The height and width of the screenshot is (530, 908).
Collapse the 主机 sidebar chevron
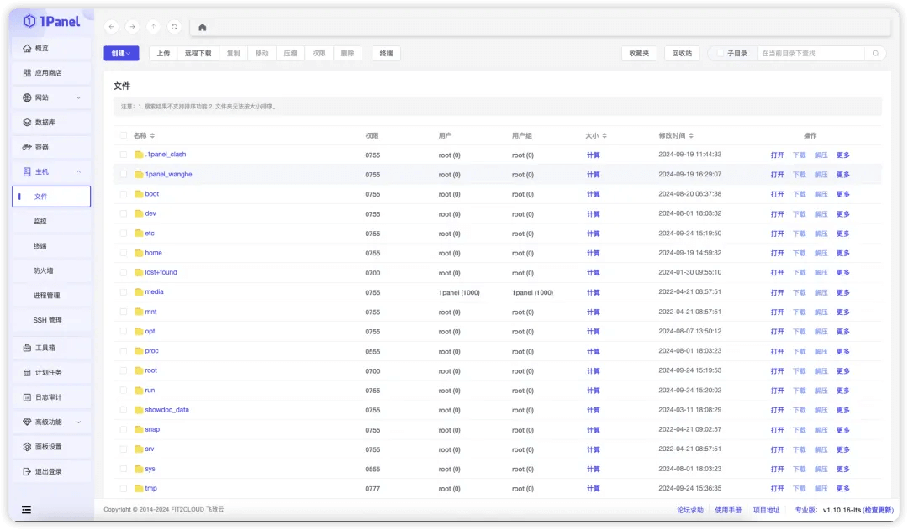[x=79, y=172]
